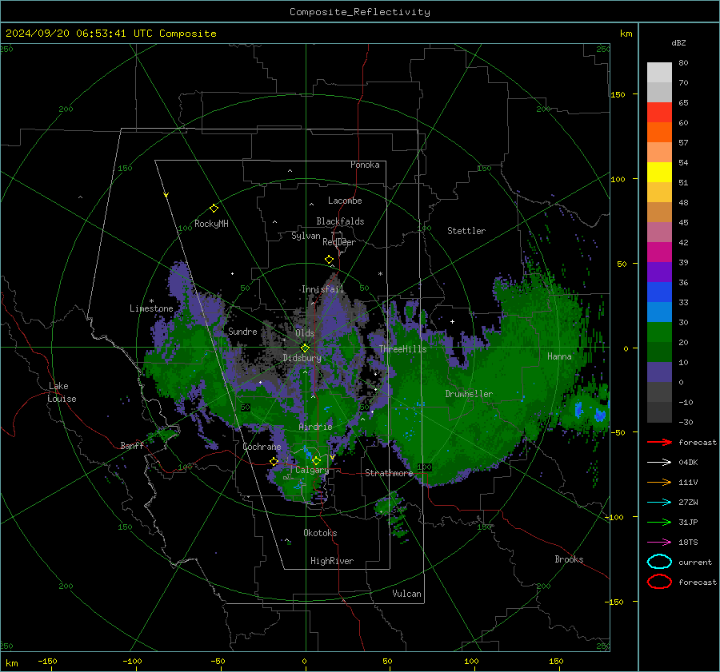Click the Banff city label
Image resolution: width=720 pixels, height=672 pixels.
click(x=132, y=445)
